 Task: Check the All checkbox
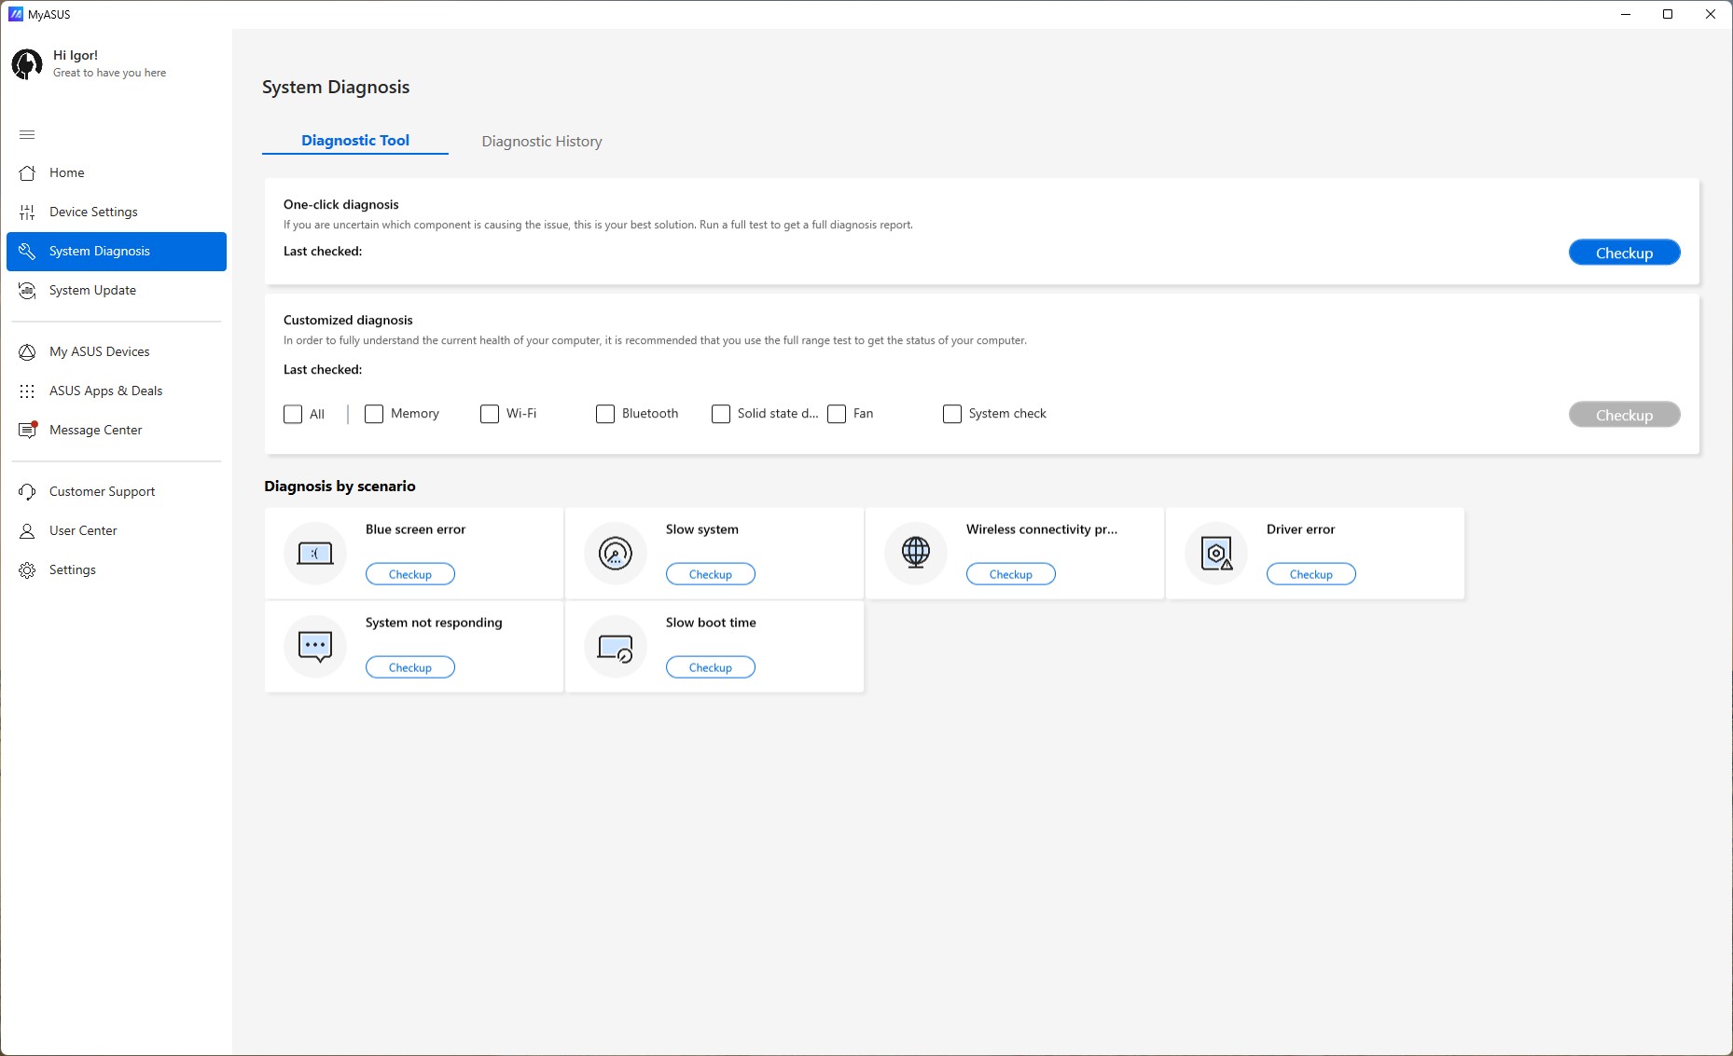[293, 414]
